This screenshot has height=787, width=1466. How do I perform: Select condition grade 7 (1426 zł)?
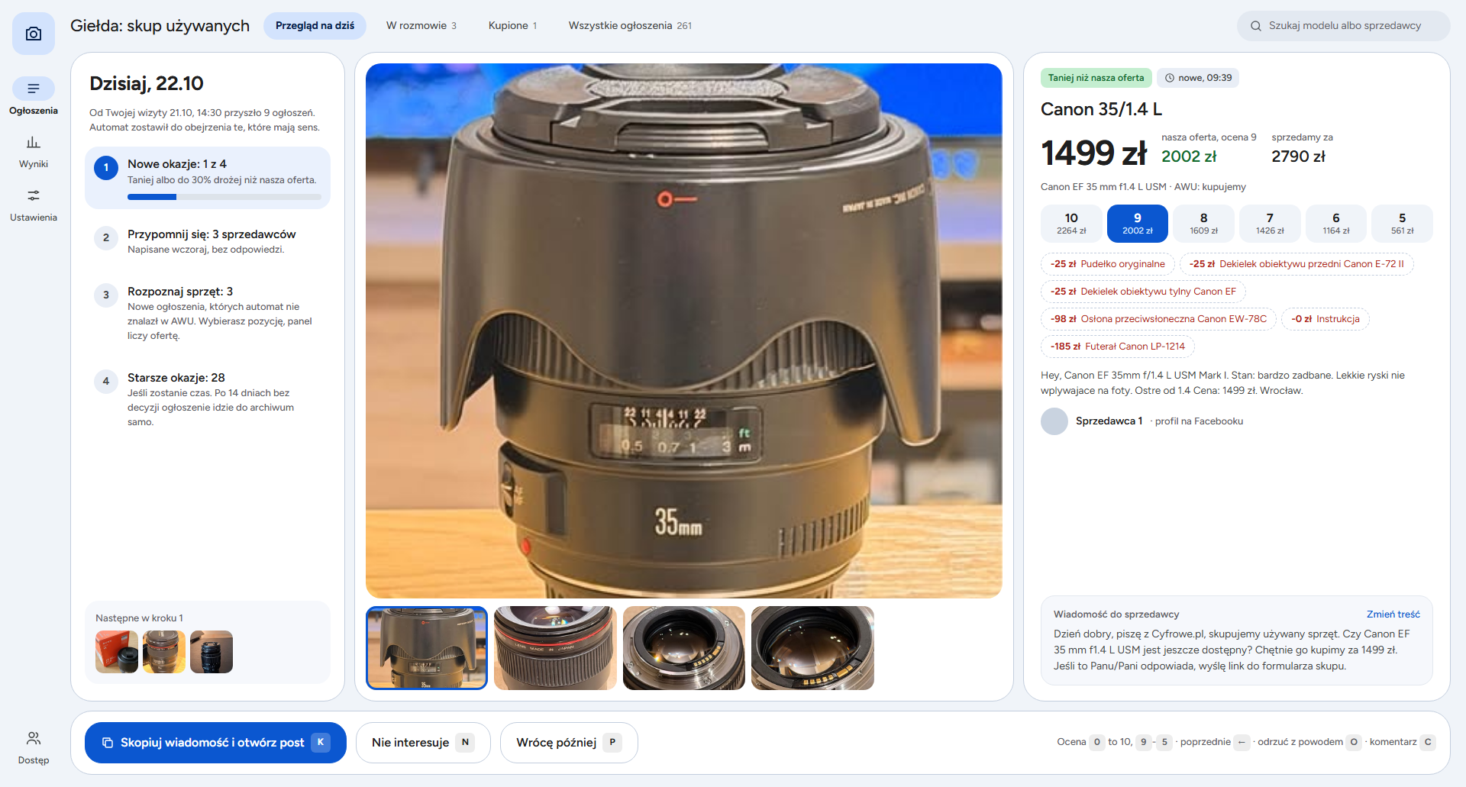(x=1270, y=224)
